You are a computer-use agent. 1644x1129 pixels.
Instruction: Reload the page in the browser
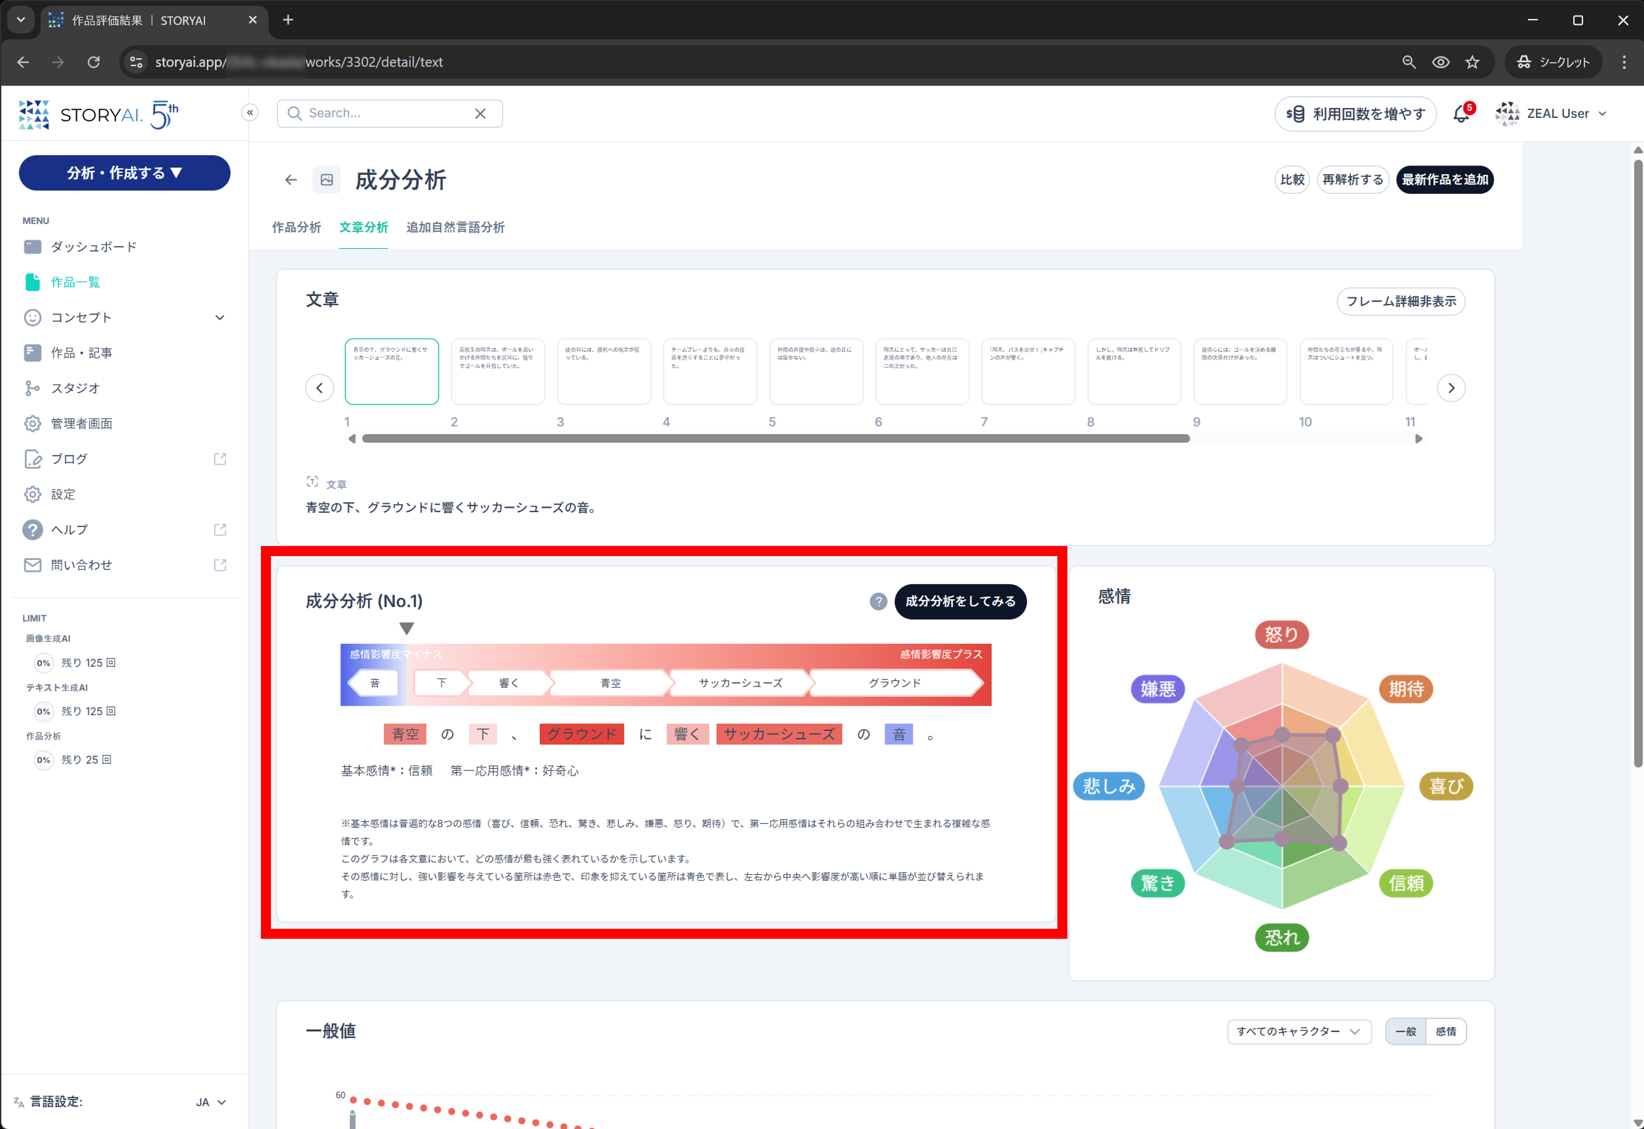point(94,62)
